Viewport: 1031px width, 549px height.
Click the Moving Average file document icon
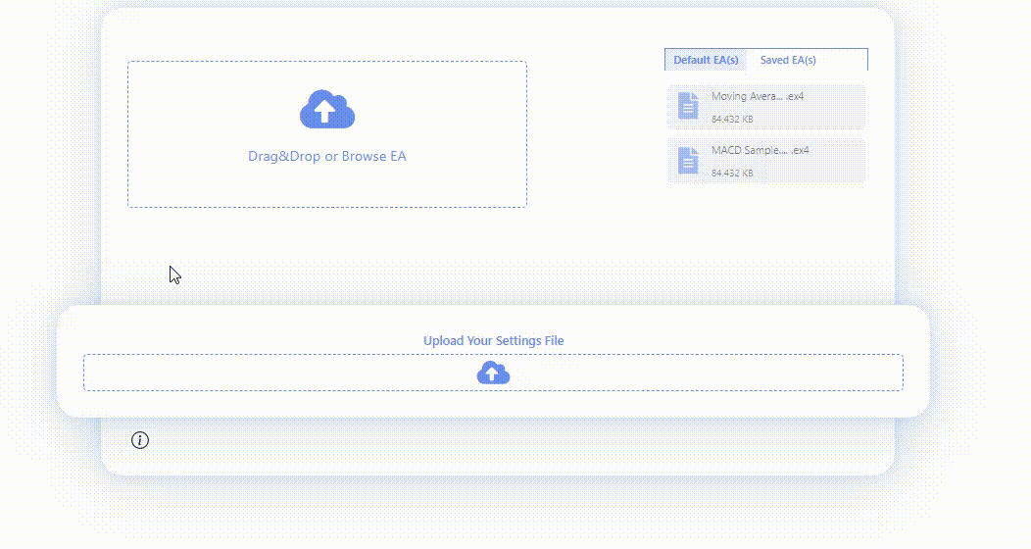[688, 106]
